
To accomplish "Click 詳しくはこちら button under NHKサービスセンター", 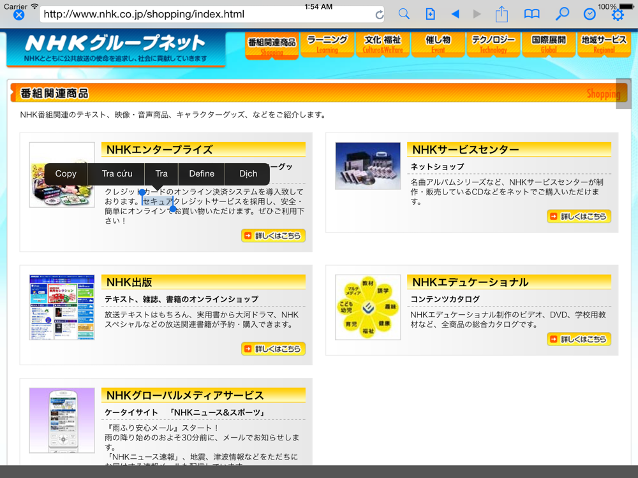I will coord(579,217).
